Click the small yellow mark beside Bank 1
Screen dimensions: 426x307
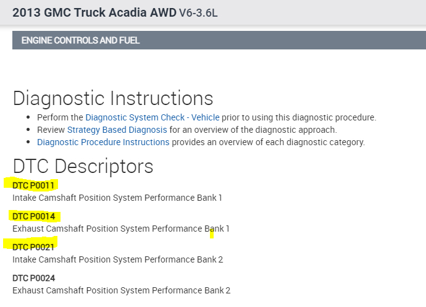211,232
